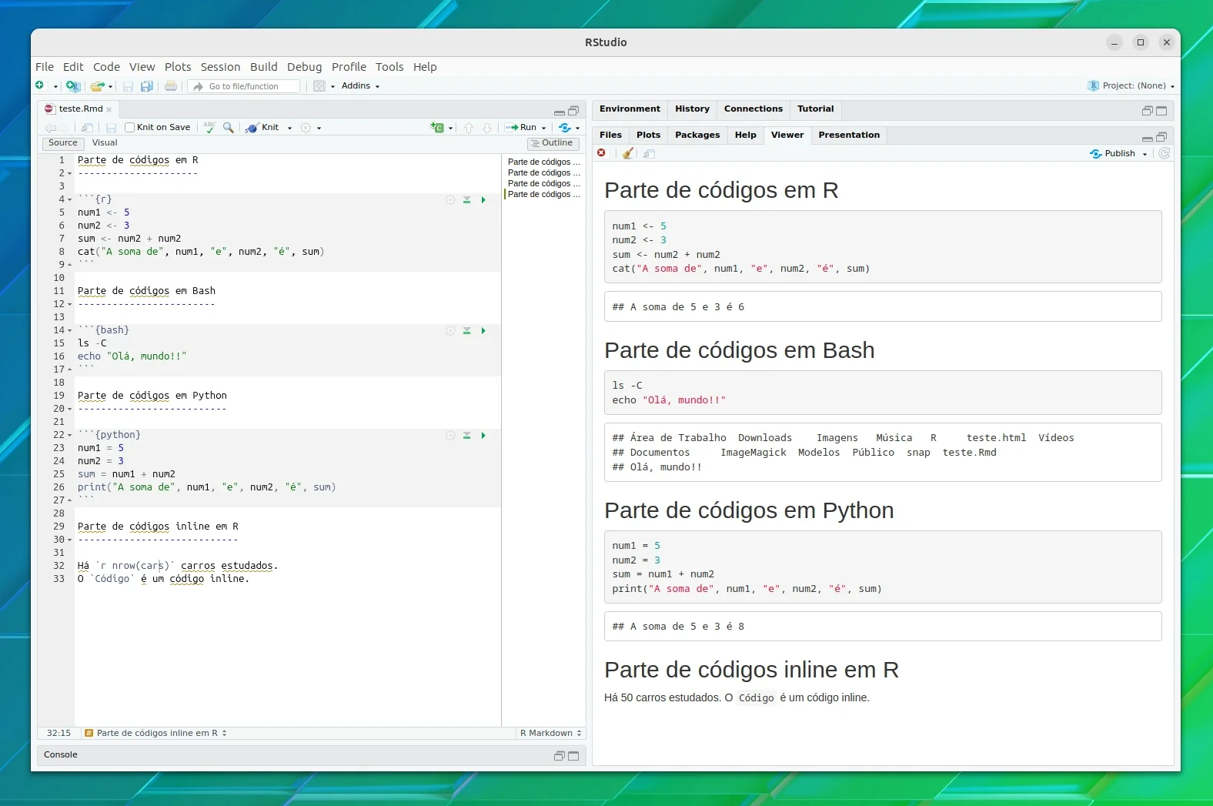
Task: Open the Session menu
Action: coord(220,67)
